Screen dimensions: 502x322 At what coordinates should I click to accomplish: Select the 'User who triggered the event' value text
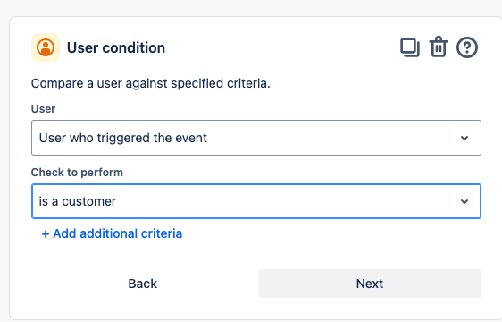[x=123, y=138]
